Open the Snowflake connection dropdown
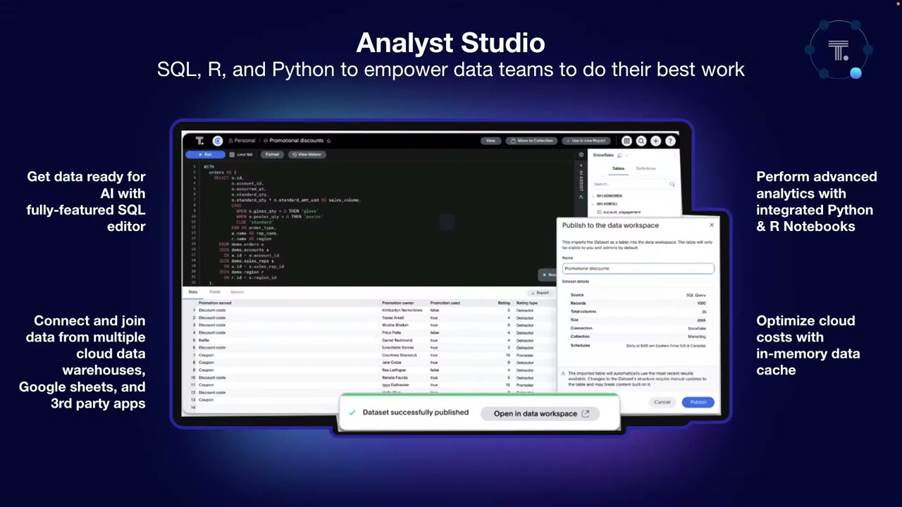 point(626,155)
